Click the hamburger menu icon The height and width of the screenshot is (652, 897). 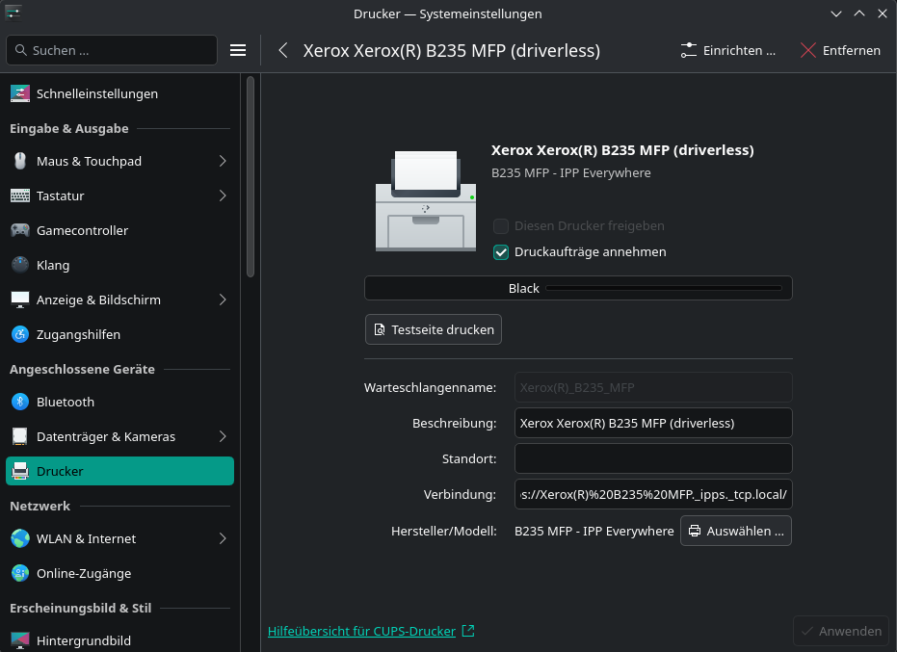point(238,50)
